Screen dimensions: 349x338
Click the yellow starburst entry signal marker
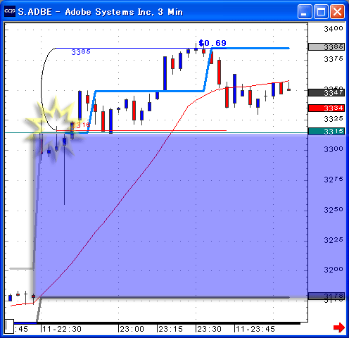pyautogui.click(x=55, y=128)
